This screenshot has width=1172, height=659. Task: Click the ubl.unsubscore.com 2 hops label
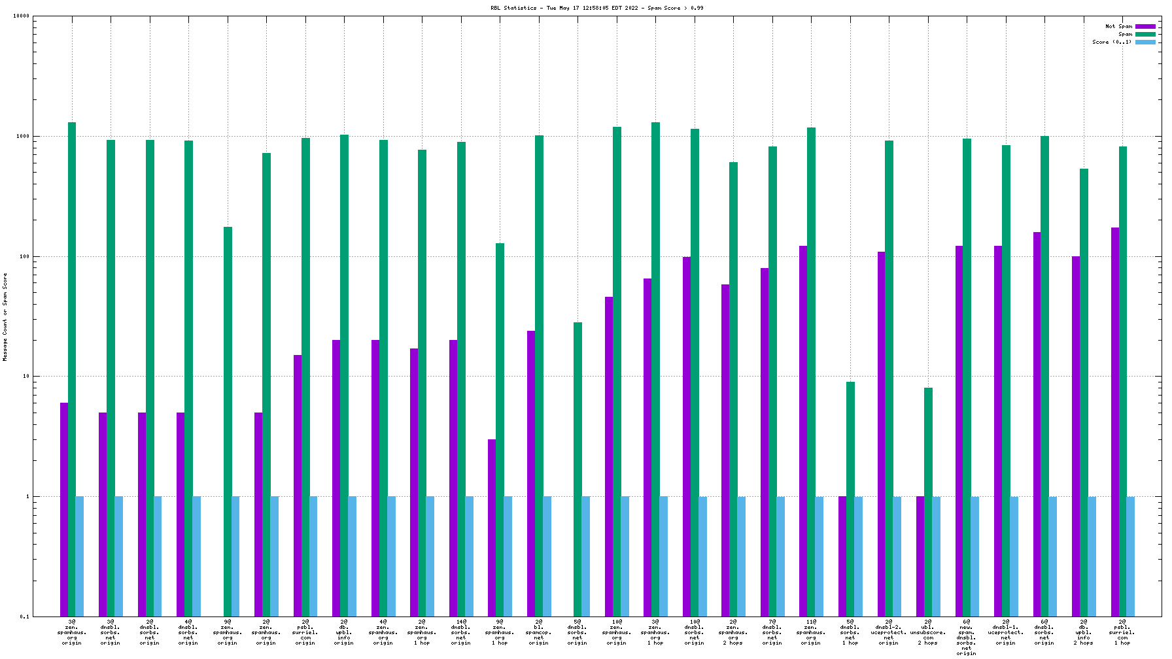click(927, 632)
